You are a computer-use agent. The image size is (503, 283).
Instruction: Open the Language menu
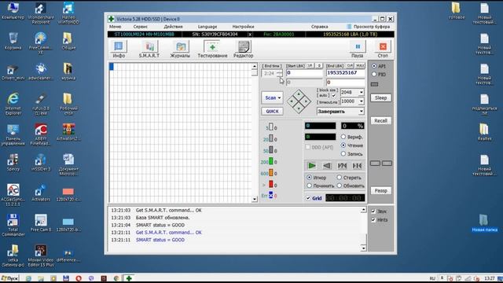point(207,27)
